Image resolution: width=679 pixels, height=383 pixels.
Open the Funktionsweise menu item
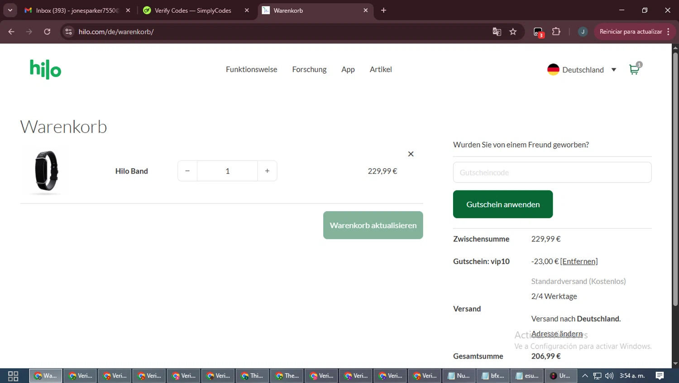point(251,69)
